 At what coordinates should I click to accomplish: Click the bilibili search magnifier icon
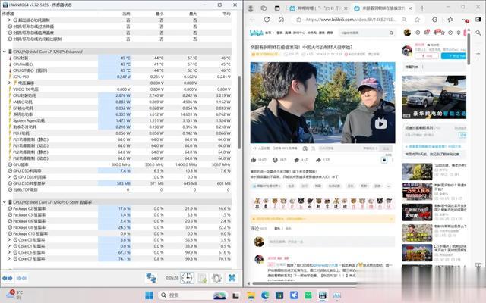(x=392, y=33)
